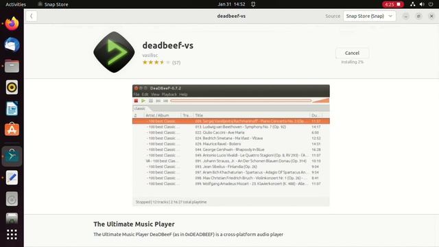Cancel the deadbeef-vs installation
The width and height of the screenshot is (439, 247).
352,53
